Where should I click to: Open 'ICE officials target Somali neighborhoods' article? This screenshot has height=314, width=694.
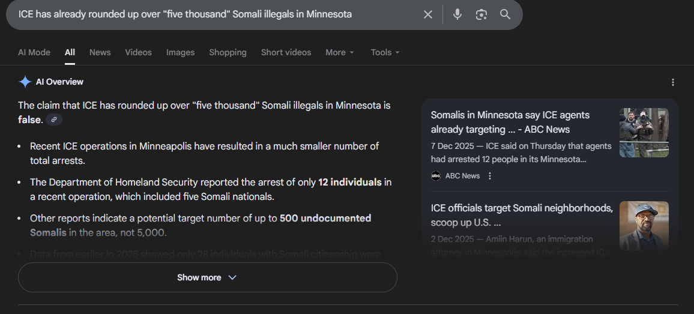pos(522,215)
